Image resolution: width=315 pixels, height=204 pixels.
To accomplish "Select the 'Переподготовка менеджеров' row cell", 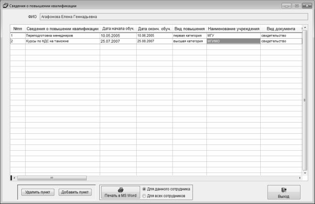I will coord(63,35).
